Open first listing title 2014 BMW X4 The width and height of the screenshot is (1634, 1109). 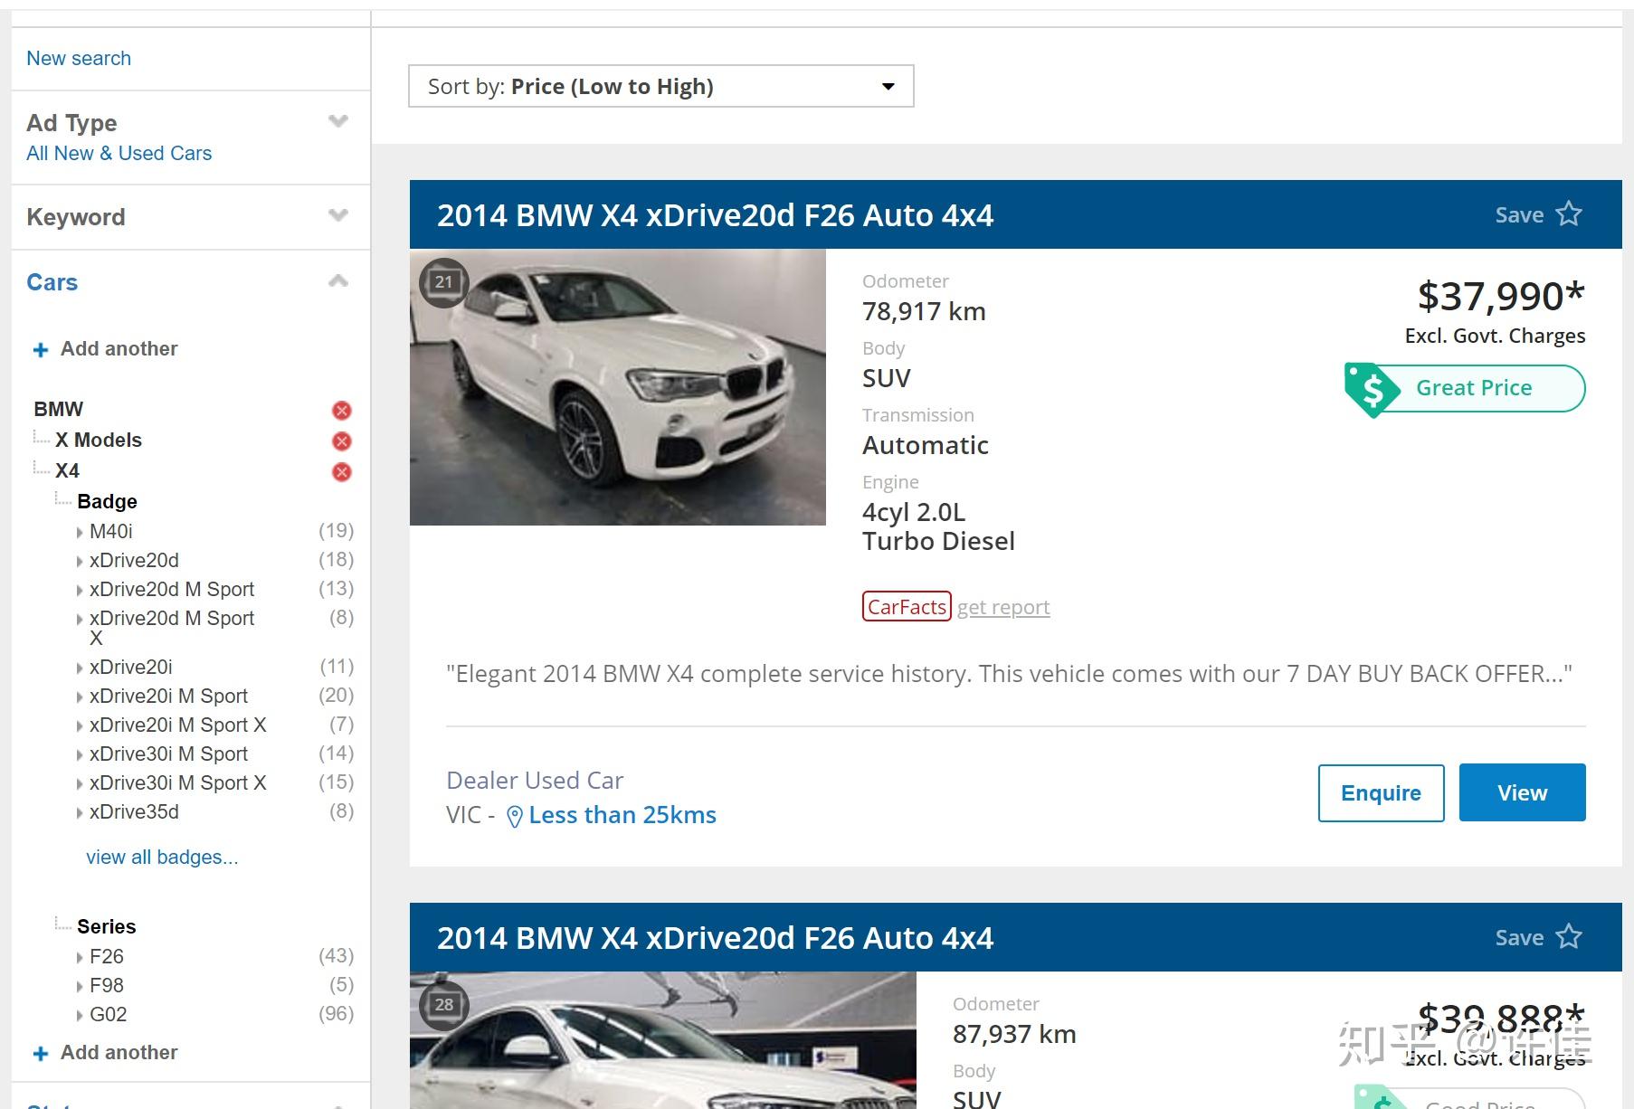click(715, 215)
